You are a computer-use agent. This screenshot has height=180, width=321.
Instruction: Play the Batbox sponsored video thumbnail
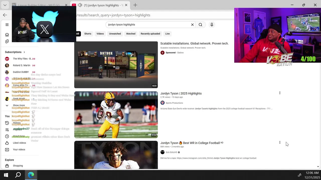tap(116, 65)
